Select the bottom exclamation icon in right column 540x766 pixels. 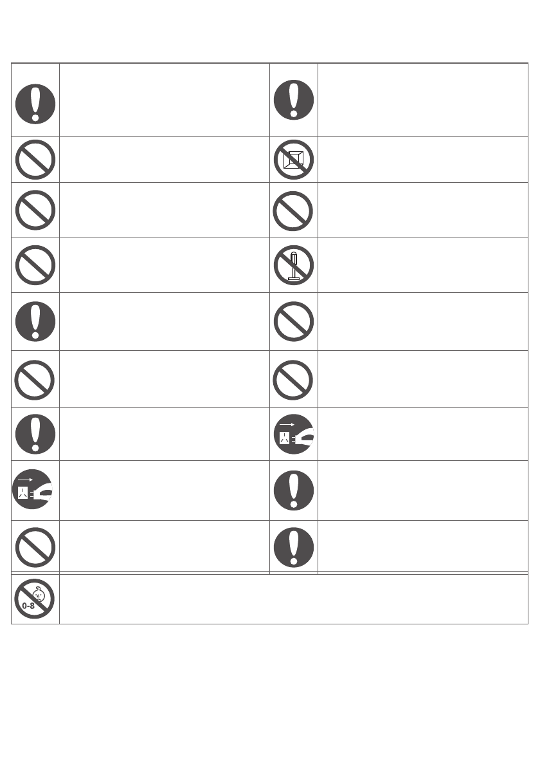pos(294,546)
